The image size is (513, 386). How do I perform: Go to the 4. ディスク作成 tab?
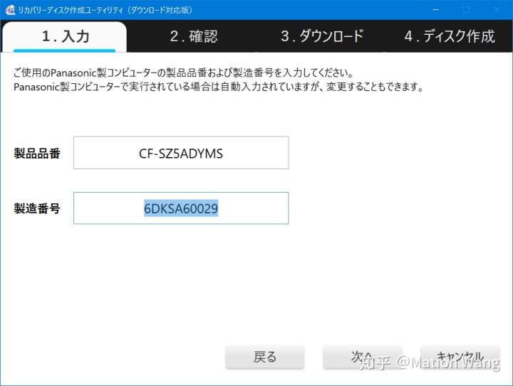point(450,36)
